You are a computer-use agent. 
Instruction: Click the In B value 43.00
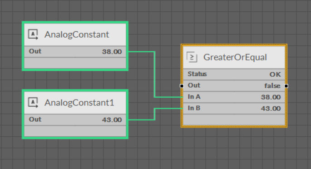coord(271,109)
